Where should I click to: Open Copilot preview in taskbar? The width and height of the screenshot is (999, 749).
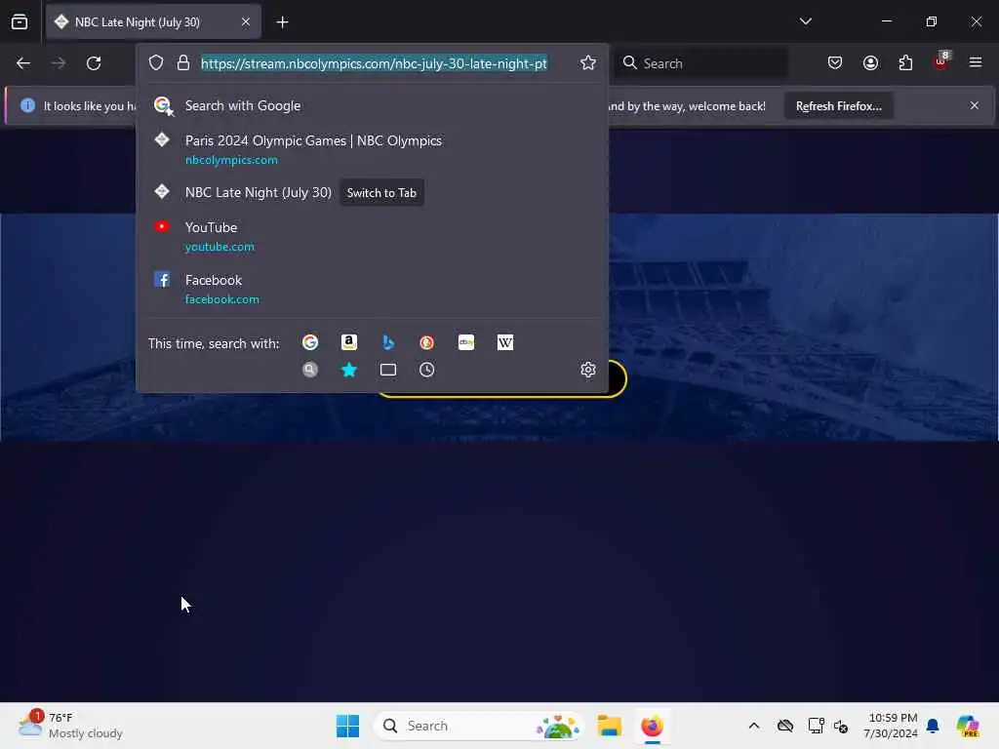point(969,726)
